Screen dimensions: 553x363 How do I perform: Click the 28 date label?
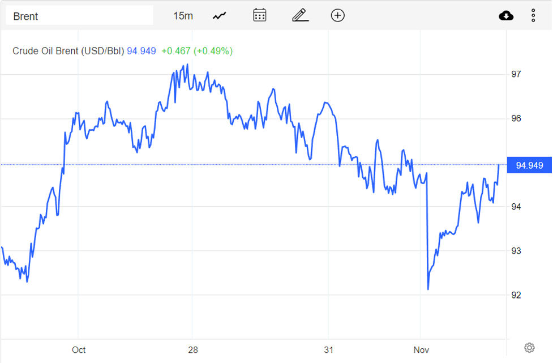click(192, 350)
